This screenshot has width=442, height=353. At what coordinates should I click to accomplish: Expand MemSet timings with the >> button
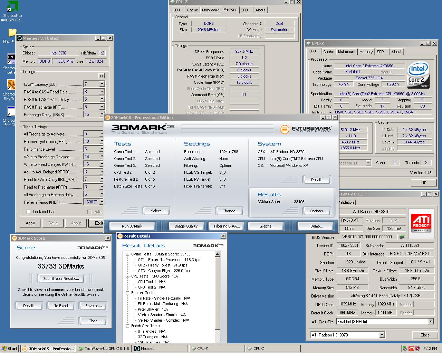pos(102,76)
